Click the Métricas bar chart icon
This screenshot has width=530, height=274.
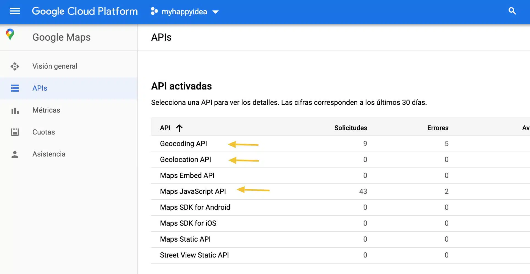15,110
